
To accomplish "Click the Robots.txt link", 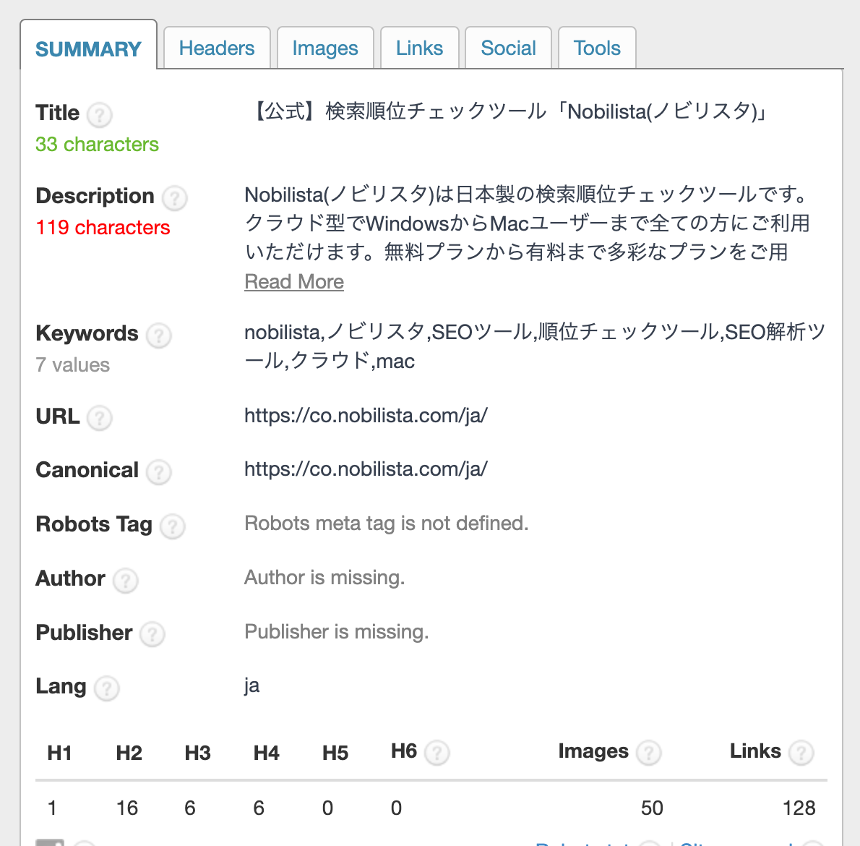I will point(585,843).
